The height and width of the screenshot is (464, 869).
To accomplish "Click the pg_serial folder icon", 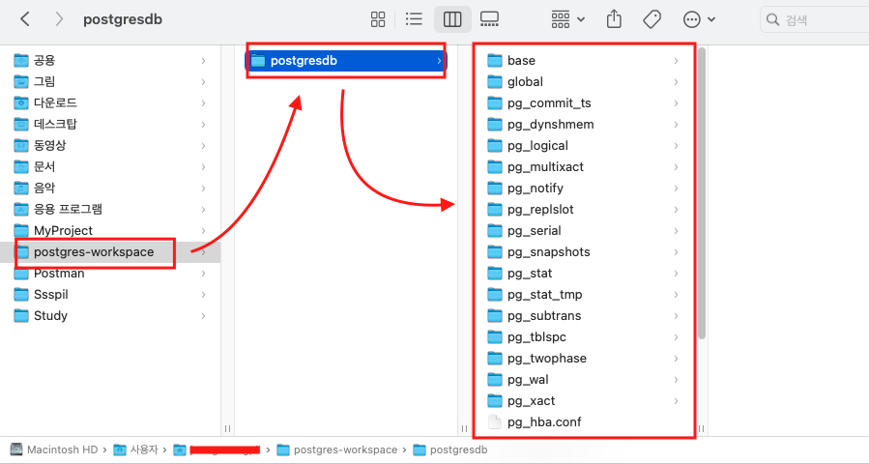I will coord(494,231).
